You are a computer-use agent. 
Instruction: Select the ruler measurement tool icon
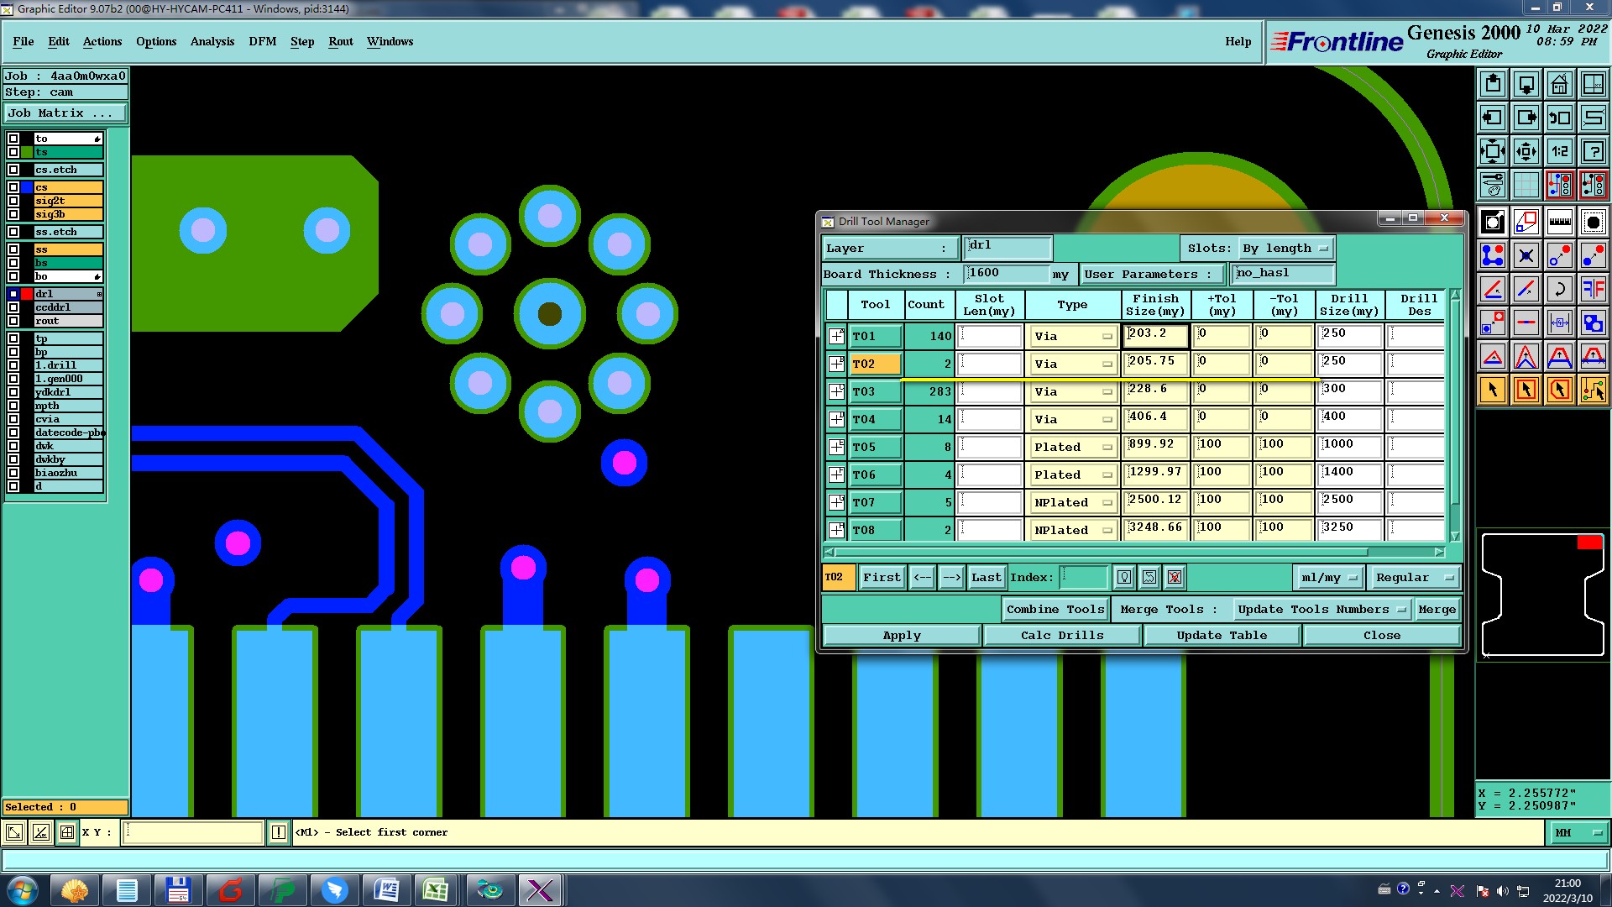click(x=1559, y=222)
